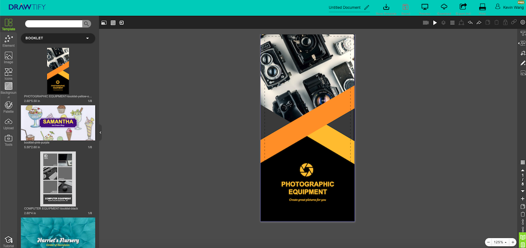Toggle the grid view icon
Viewport: 526px width, 248px height.
[x=522, y=162]
